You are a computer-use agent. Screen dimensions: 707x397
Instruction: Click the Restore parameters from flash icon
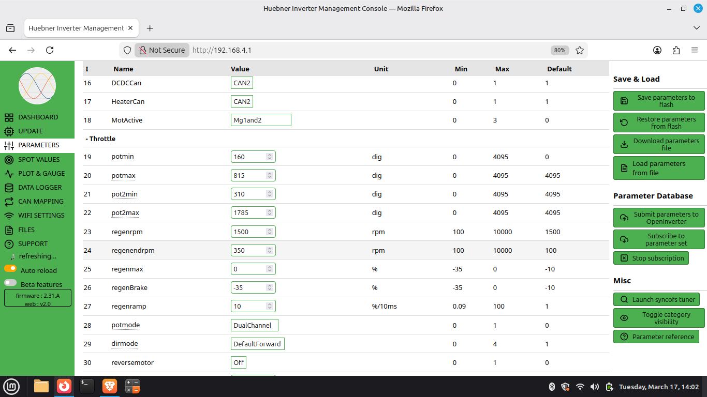point(624,123)
